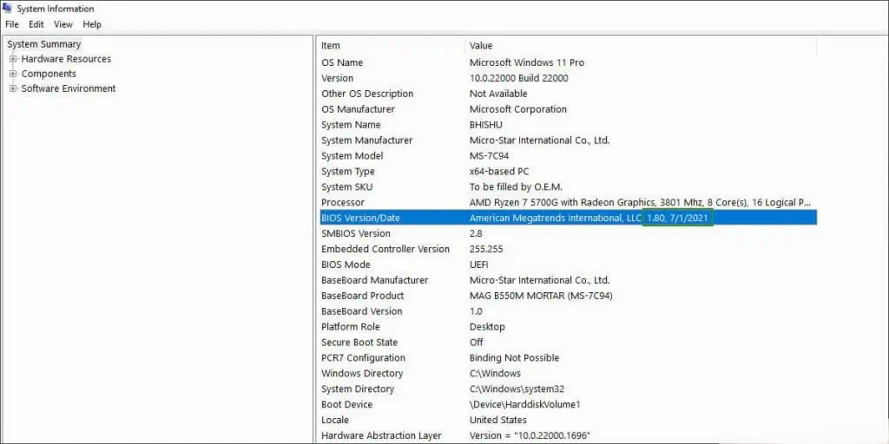Select the Software Environment tree item
The image size is (889, 444).
tap(69, 88)
